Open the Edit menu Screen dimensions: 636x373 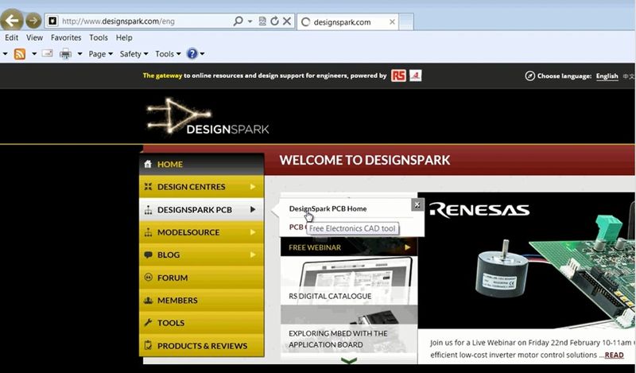(x=11, y=37)
